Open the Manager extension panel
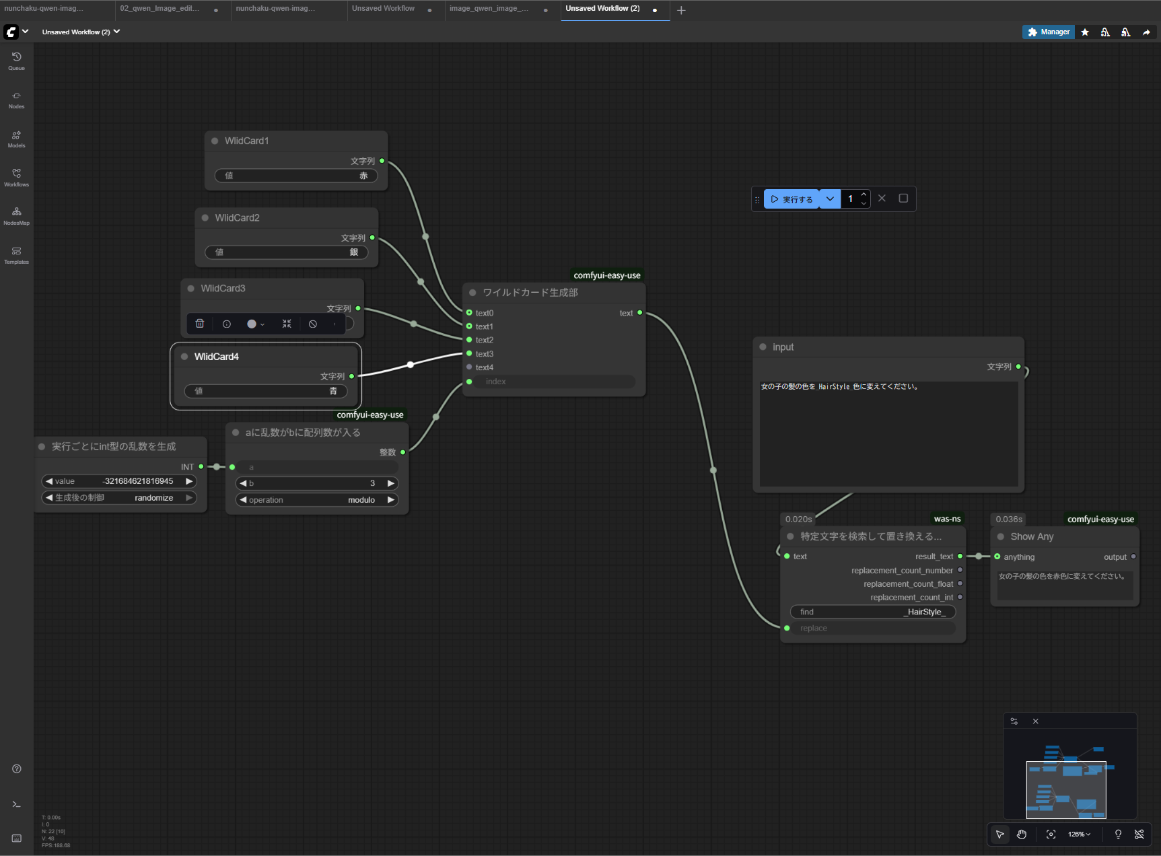 [x=1049, y=32]
